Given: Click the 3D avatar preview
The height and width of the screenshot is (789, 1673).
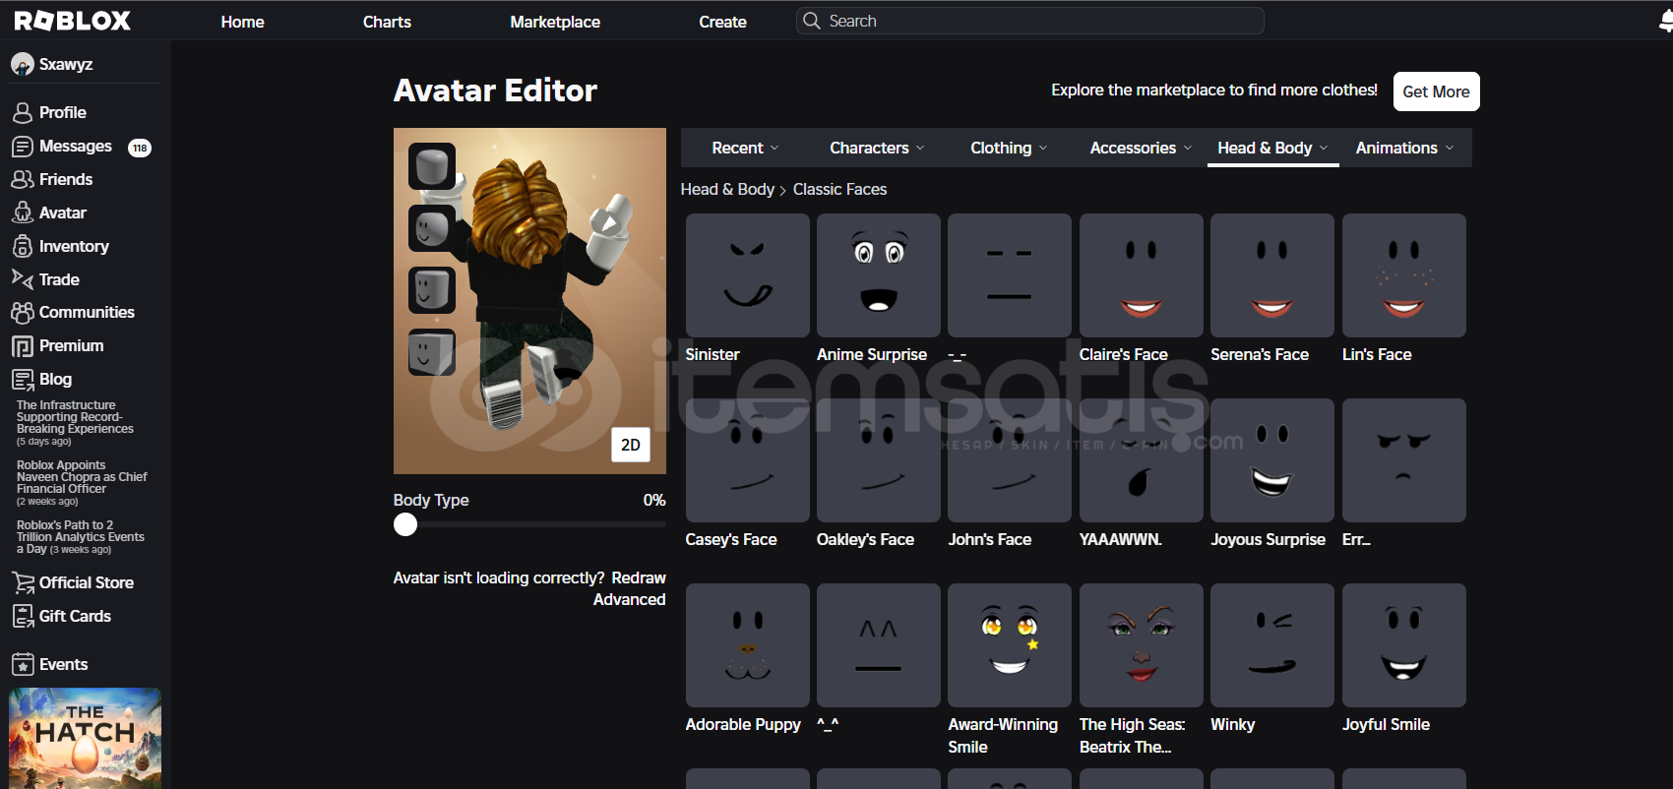Looking at the screenshot, I should click(529, 301).
